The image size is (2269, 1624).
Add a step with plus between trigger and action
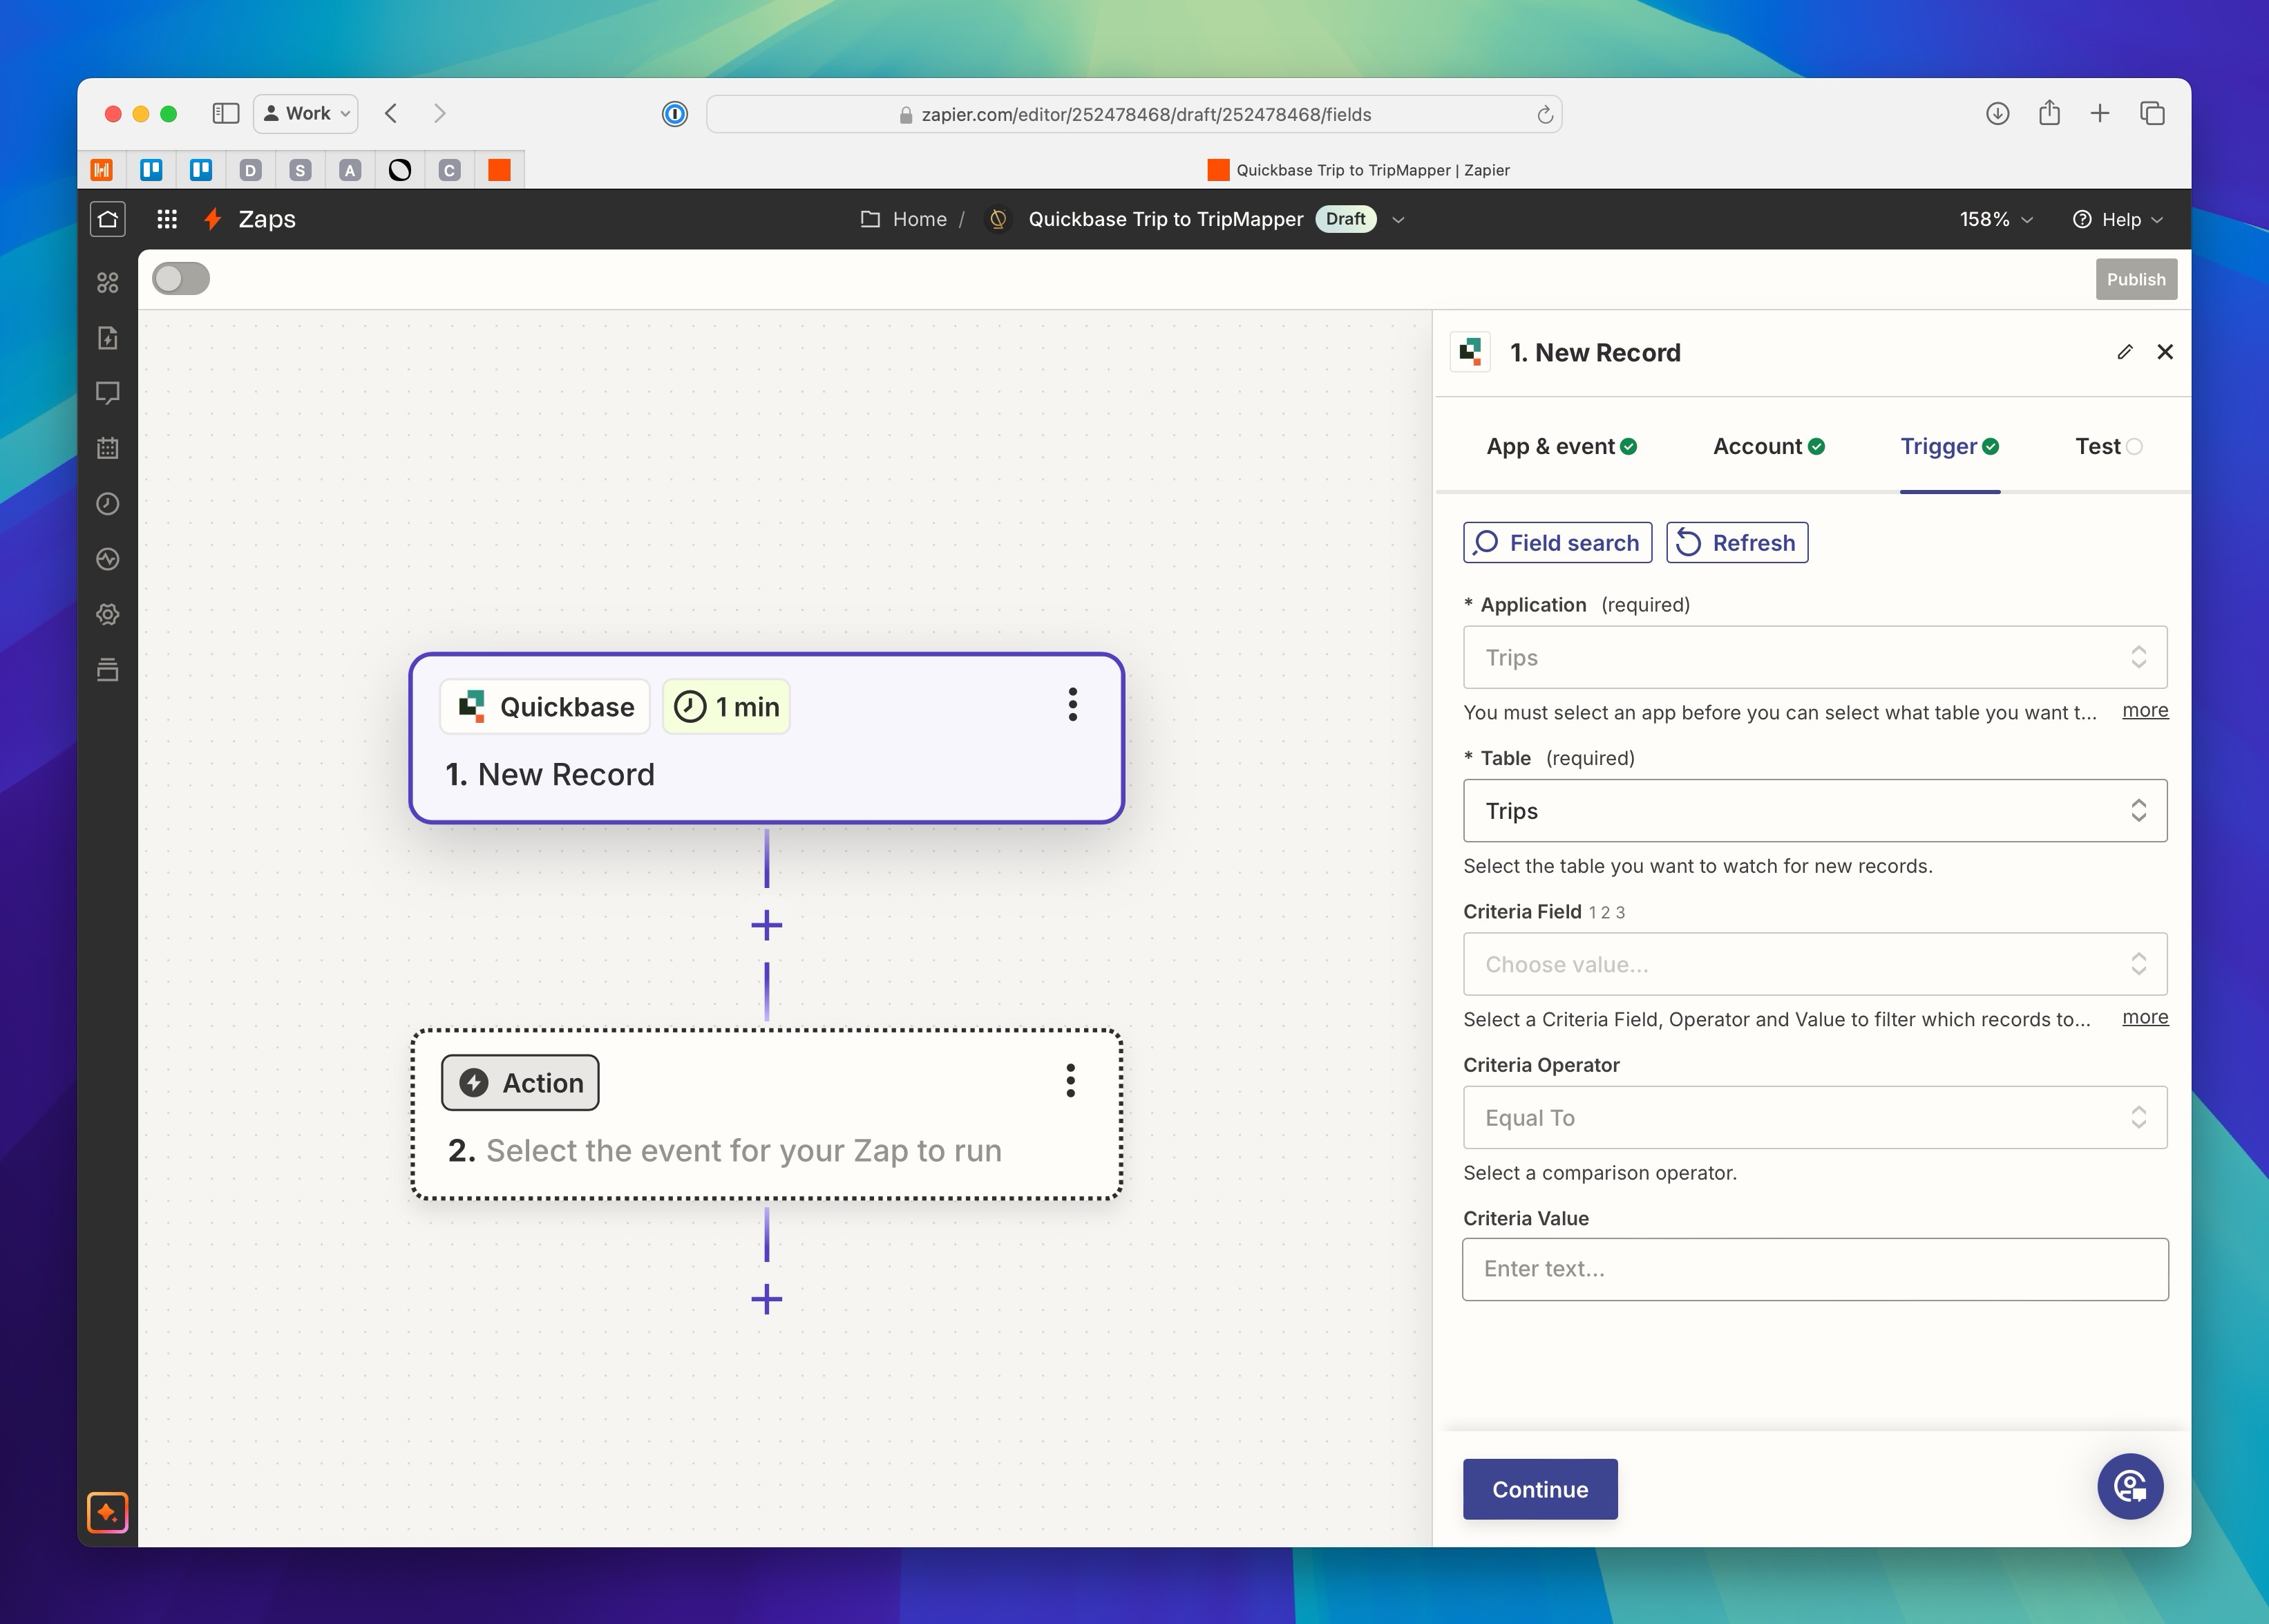coord(767,925)
